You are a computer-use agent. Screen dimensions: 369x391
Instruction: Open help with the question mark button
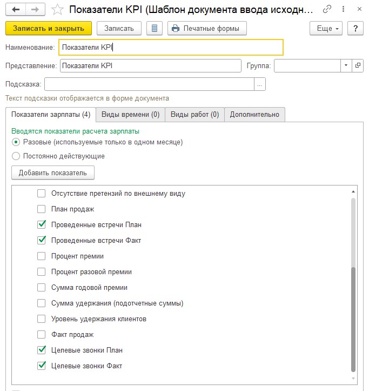pos(355,28)
